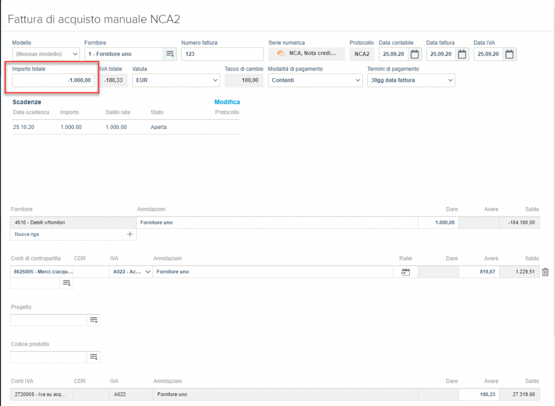Click the Importo totale input field
The height and width of the screenshot is (406, 555).
click(x=54, y=80)
